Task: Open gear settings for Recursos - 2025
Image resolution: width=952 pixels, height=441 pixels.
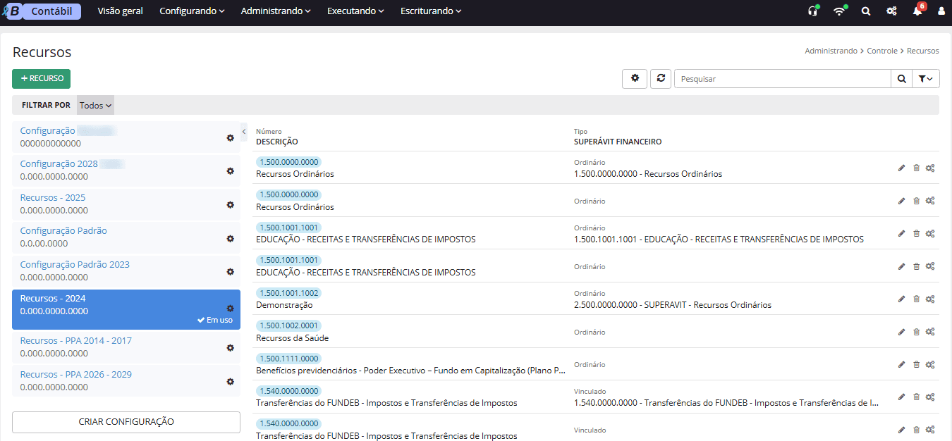Action: [230, 204]
